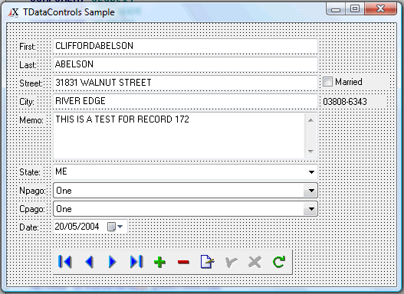
Task: Open the Date picker calendar dropdown
Action: point(115,227)
